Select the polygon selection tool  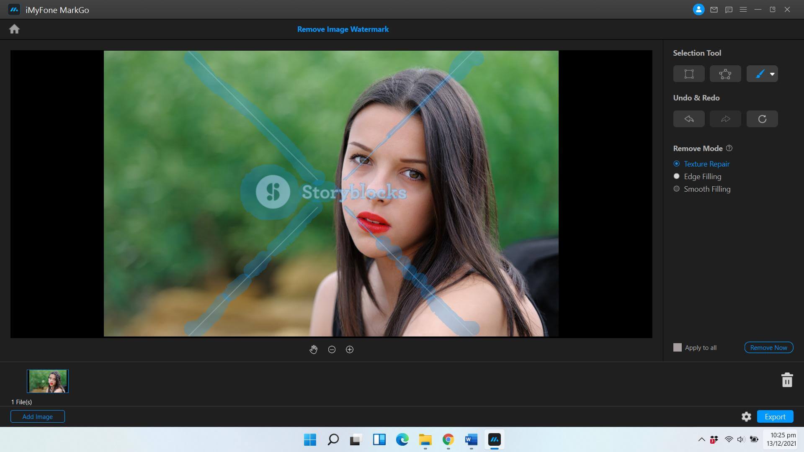tap(725, 73)
